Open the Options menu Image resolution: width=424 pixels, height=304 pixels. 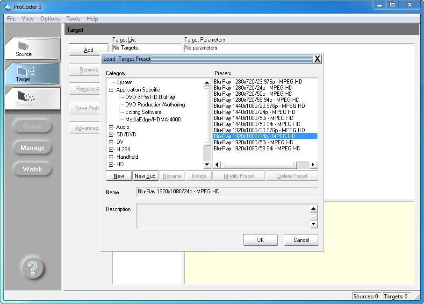tap(50, 19)
